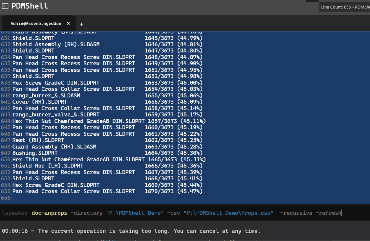Click the Cover (RH).SLDPRT line
Image resolution: width=370 pixels, height=241 pixels.
[x=39, y=102]
